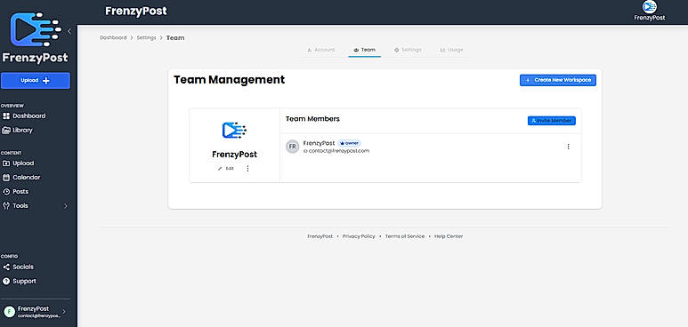
Task: Expand the Tools submenu chevron
Action: (x=66, y=205)
